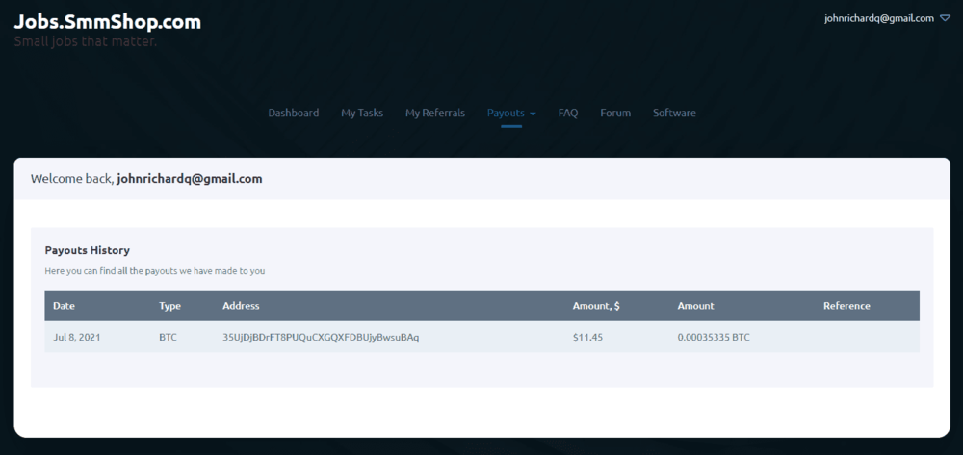The height and width of the screenshot is (455, 963).
Task: Navigate to My Referrals
Action: click(434, 113)
